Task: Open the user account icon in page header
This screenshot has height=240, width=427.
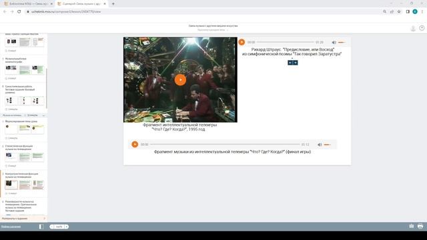Action: [413, 28]
